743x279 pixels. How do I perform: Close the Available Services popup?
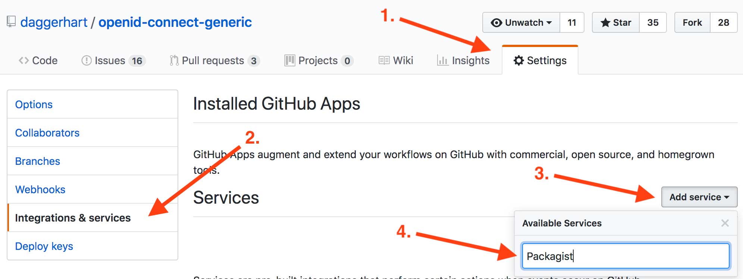coord(725,223)
